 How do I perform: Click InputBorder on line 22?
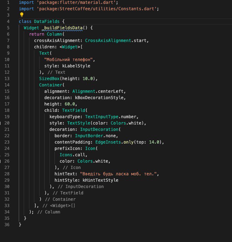pyautogui.click(x=89, y=136)
